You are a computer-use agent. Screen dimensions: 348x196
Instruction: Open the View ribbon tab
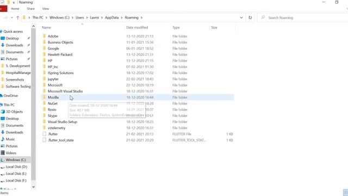(46, 9)
